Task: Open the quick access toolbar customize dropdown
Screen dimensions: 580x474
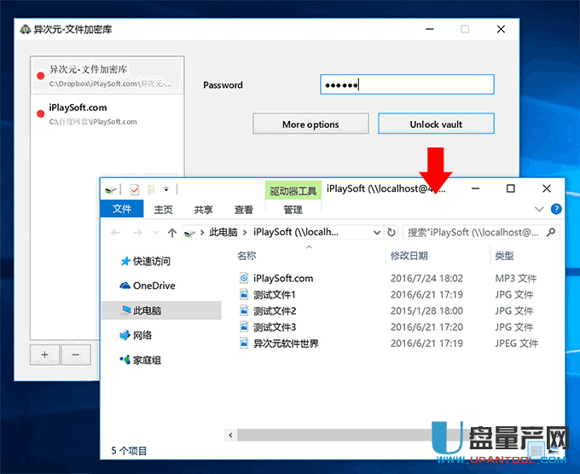Action: (166, 189)
